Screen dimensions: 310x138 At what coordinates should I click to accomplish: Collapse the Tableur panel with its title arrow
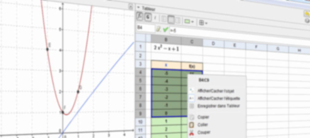point(138,8)
